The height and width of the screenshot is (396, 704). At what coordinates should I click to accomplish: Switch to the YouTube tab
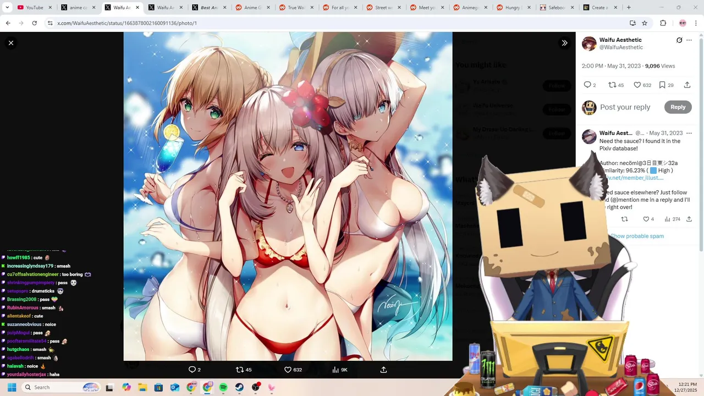pyautogui.click(x=34, y=8)
